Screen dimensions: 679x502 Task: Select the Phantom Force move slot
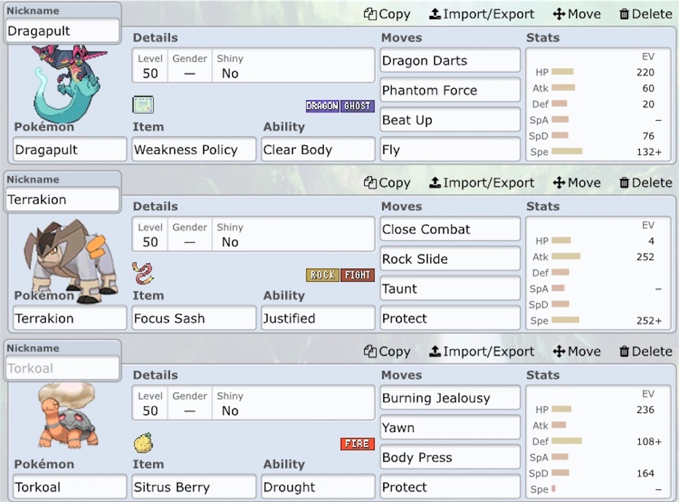[x=450, y=90]
